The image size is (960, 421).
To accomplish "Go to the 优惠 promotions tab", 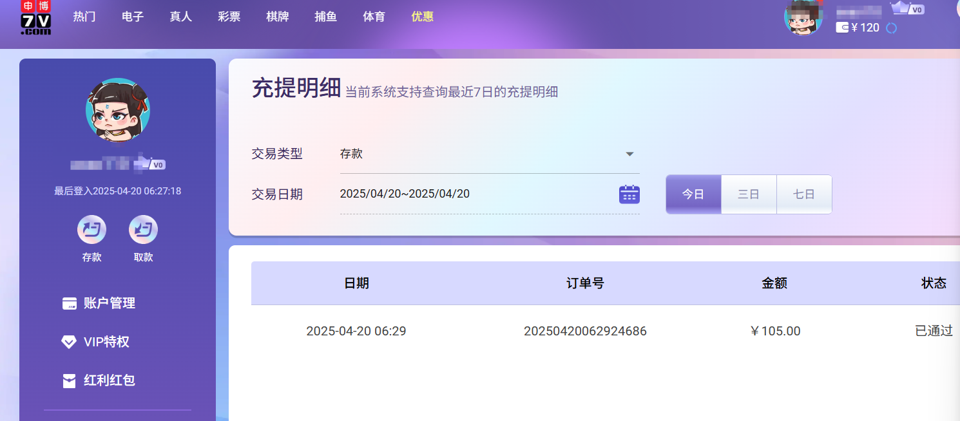I will coord(423,17).
